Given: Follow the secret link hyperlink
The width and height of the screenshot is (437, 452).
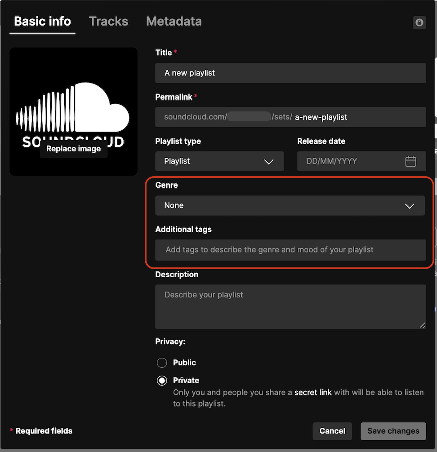Looking at the screenshot, I should click(x=313, y=392).
